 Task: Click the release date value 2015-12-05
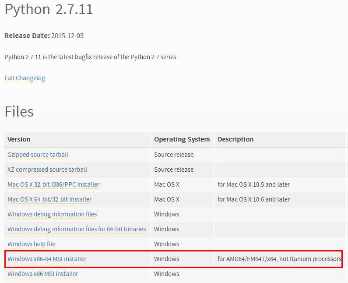67,36
